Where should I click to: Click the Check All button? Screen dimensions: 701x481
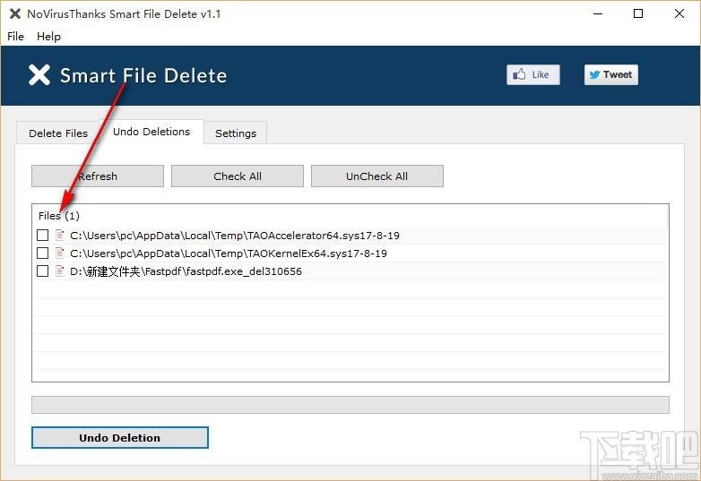point(238,176)
